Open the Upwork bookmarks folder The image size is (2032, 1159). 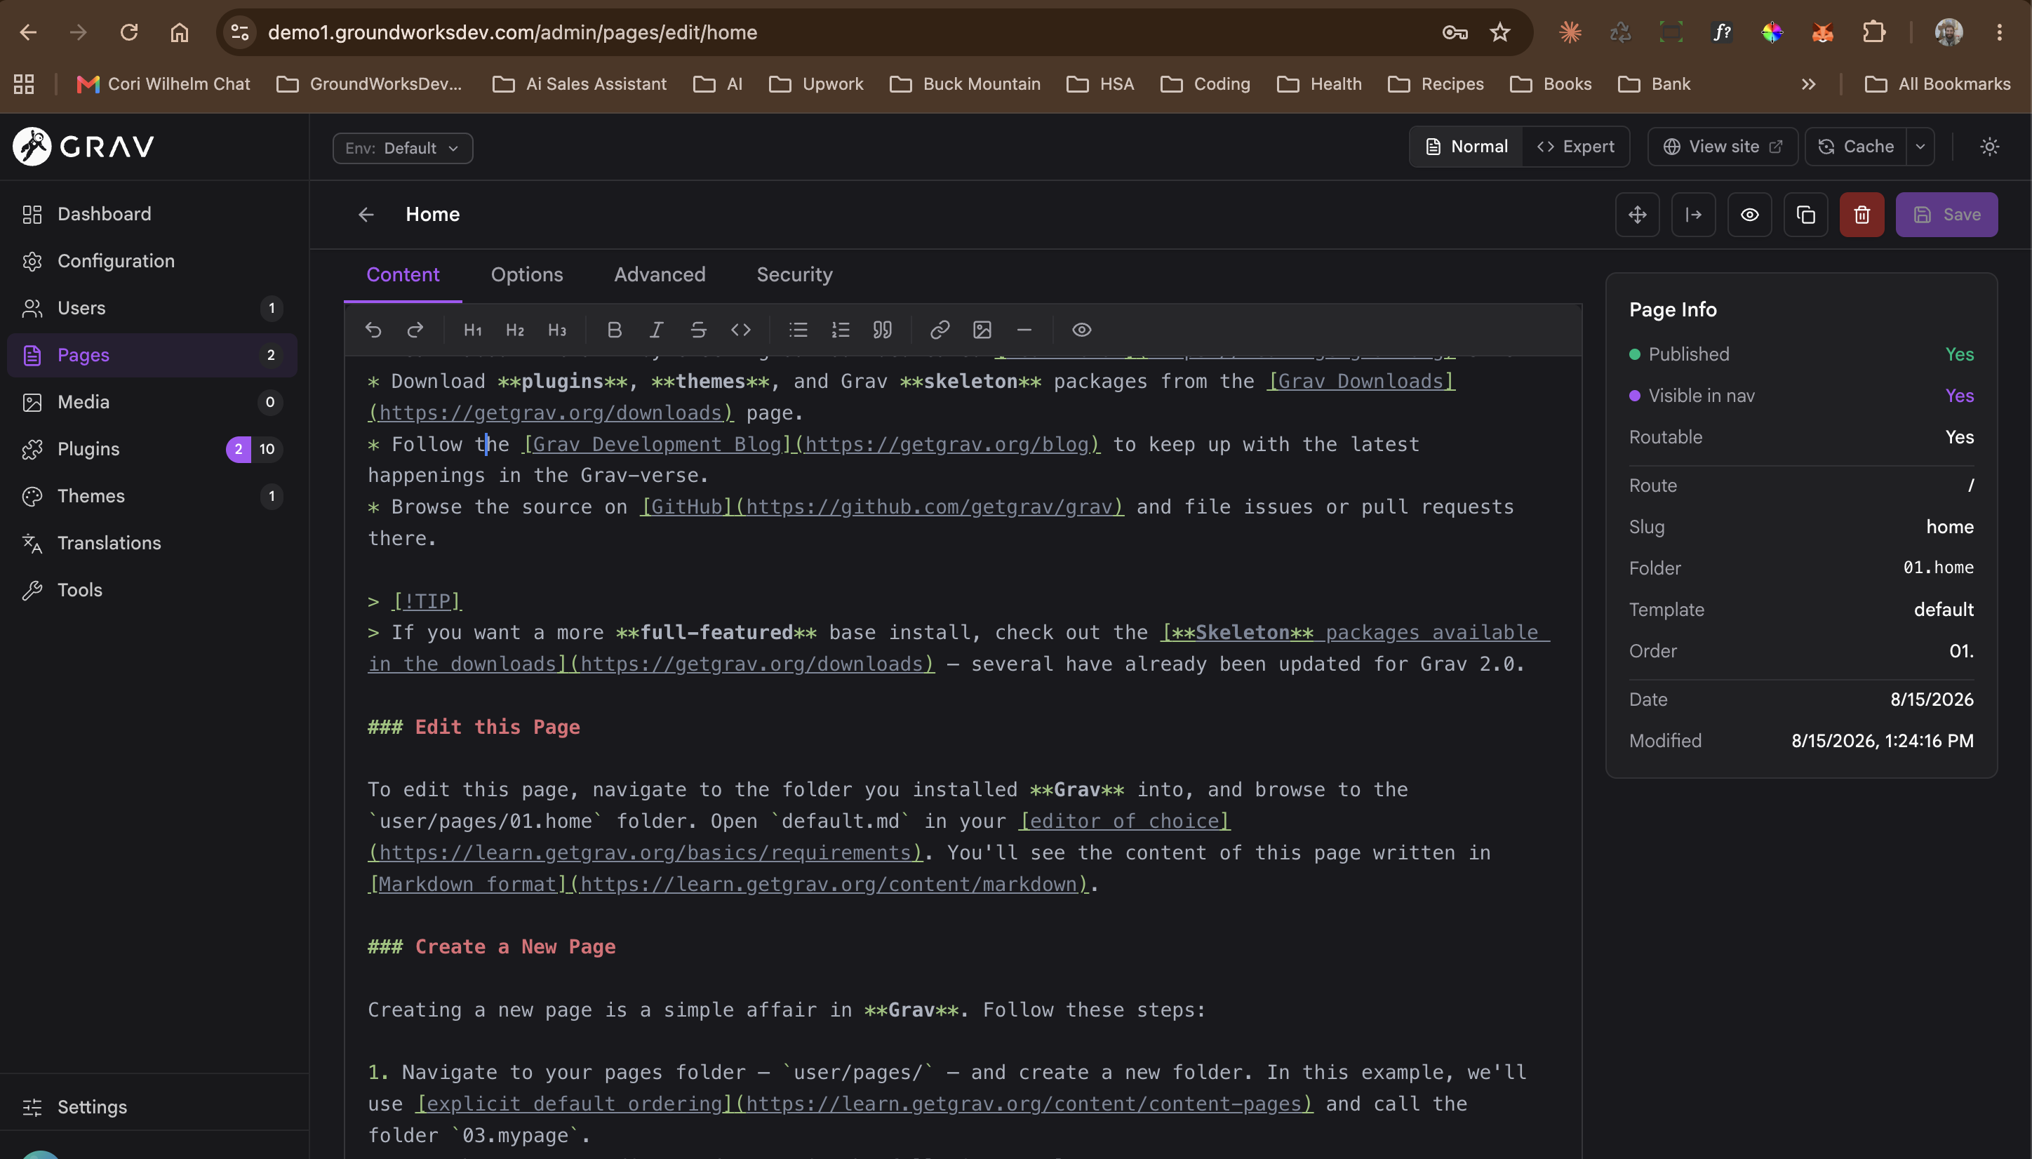[816, 83]
